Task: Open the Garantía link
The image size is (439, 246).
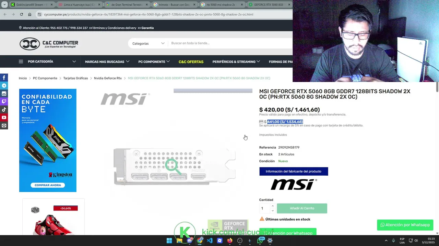Action: [x=147, y=28]
